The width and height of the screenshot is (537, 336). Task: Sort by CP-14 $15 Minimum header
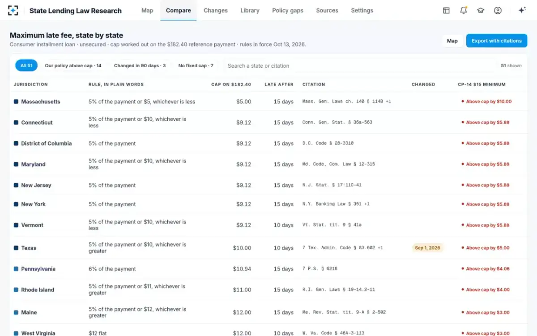click(482, 84)
